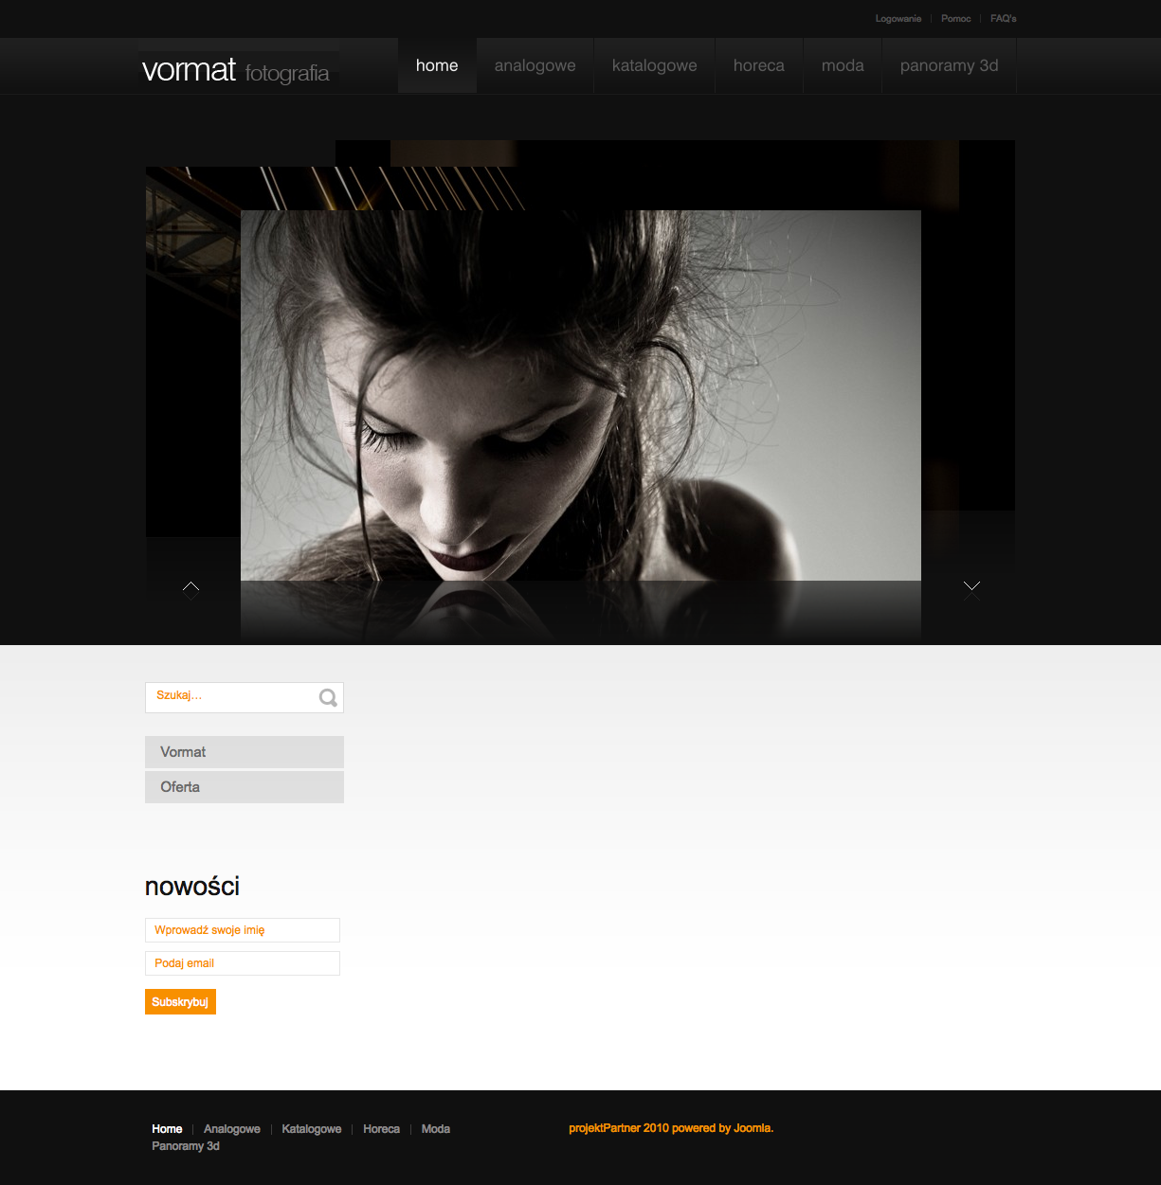Image resolution: width=1161 pixels, height=1185 pixels.
Task: Go to the moda gallery tab
Action: point(843,65)
